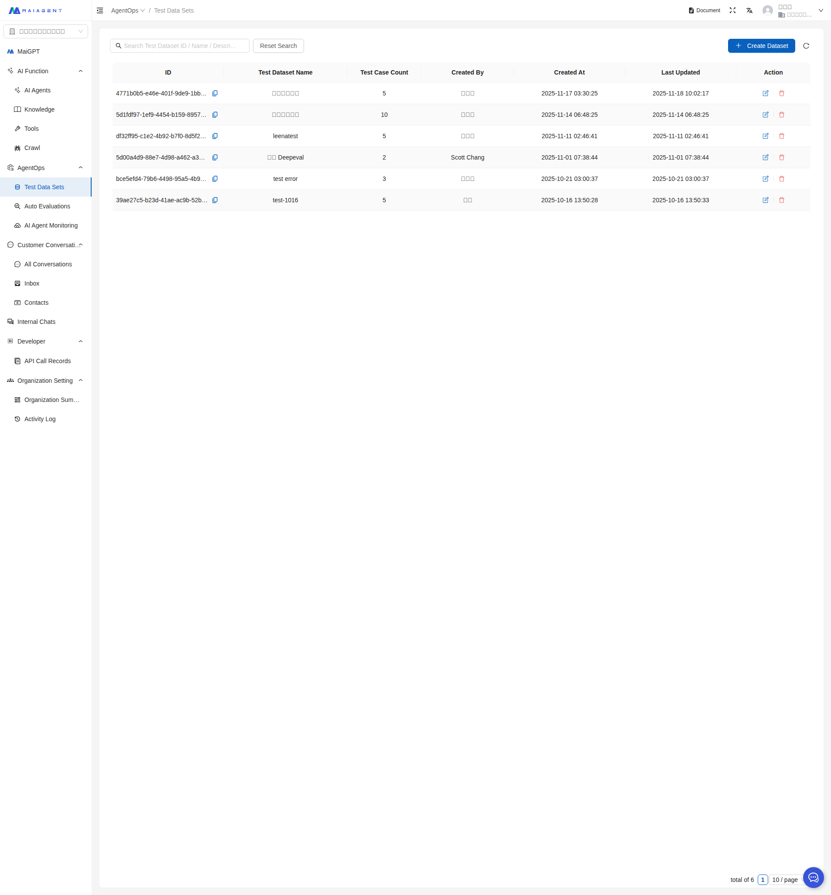Open the language translation switcher
Screen dimensions: 831x895
(749, 10)
